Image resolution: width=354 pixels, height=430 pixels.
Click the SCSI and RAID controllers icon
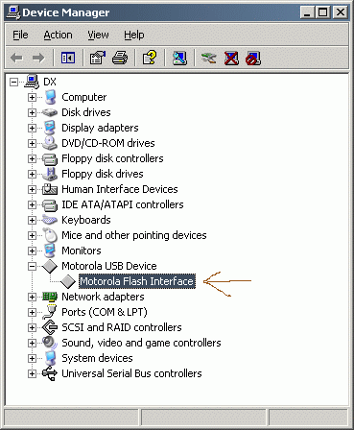click(x=50, y=327)
